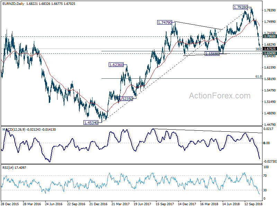Select the 1.62360 high label
The image size is (277, 208).
pyautogui.click(x=116, y=65)
